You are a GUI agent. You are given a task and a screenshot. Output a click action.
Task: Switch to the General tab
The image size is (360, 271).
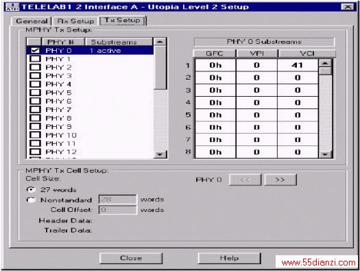pos(32,21)
